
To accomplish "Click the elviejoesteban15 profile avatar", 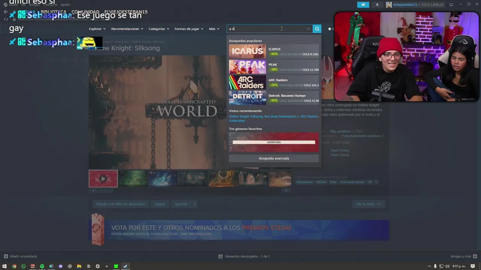I will (x=389, y=4).
